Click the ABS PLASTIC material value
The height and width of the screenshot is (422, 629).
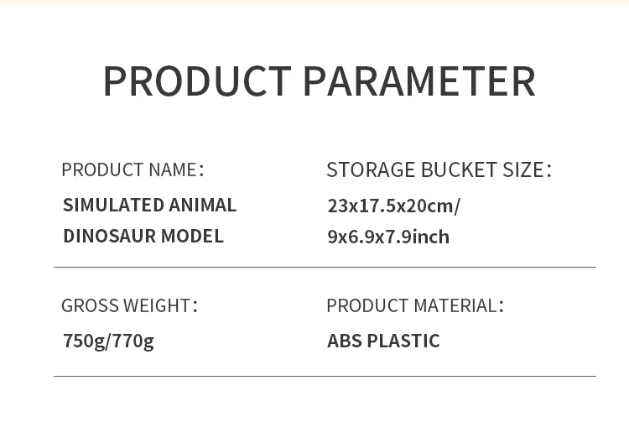pos(383,341)
